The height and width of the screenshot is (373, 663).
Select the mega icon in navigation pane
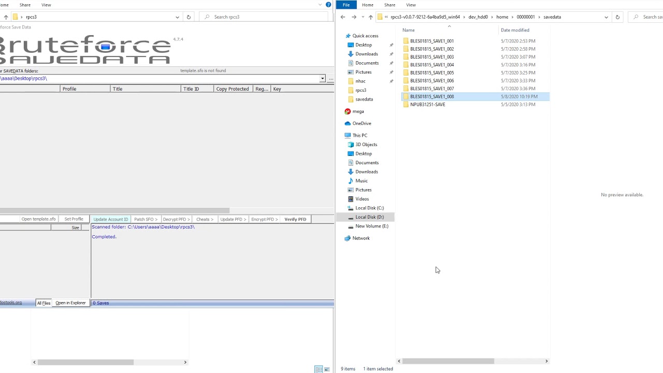[x=348, y=111]
